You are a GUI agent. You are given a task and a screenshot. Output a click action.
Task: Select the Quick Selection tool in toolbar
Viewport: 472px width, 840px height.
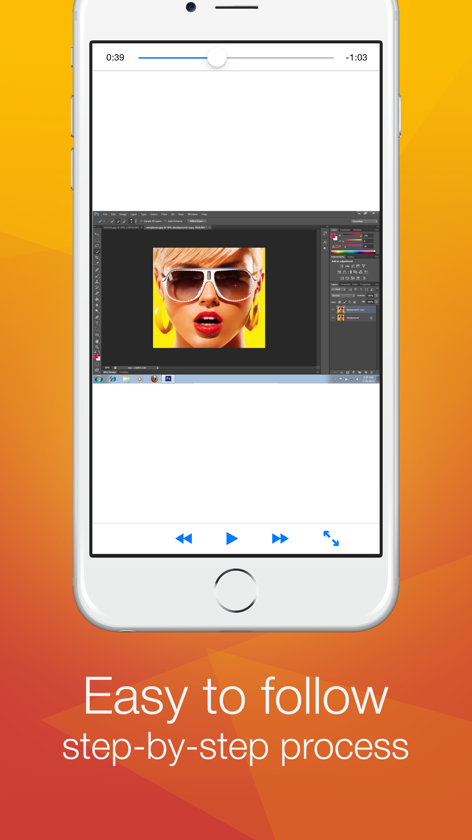97,251
